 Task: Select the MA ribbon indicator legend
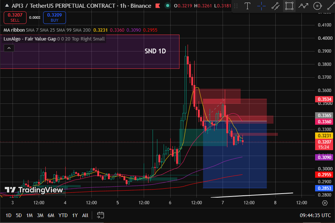click(x=14, y=30)
